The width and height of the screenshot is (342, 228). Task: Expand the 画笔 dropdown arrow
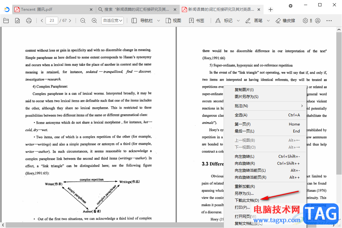coord(268,21)
